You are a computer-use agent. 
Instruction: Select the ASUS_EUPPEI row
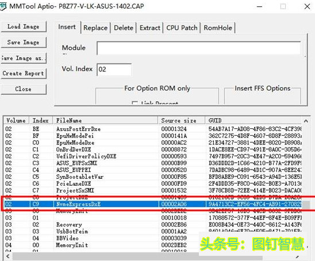[x=153, y=170]
